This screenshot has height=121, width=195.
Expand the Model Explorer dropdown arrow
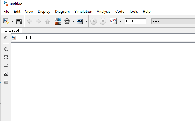tap(86, 21)
